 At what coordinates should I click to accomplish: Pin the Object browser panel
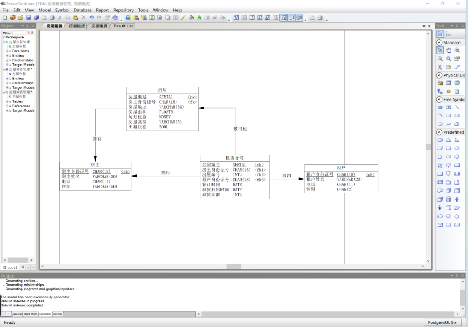(x=27, y=26)
